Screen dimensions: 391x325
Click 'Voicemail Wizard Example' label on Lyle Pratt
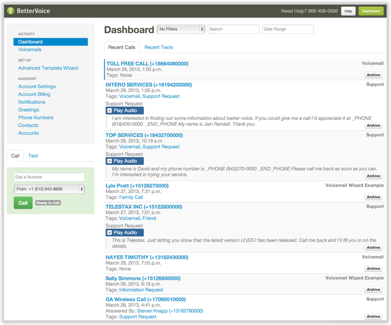pyautogui.click(x=354, y=186)
